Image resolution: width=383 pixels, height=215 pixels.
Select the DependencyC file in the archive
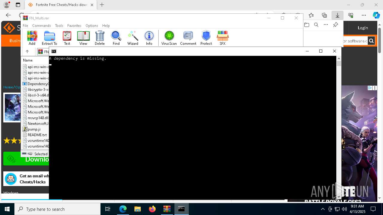36,84
